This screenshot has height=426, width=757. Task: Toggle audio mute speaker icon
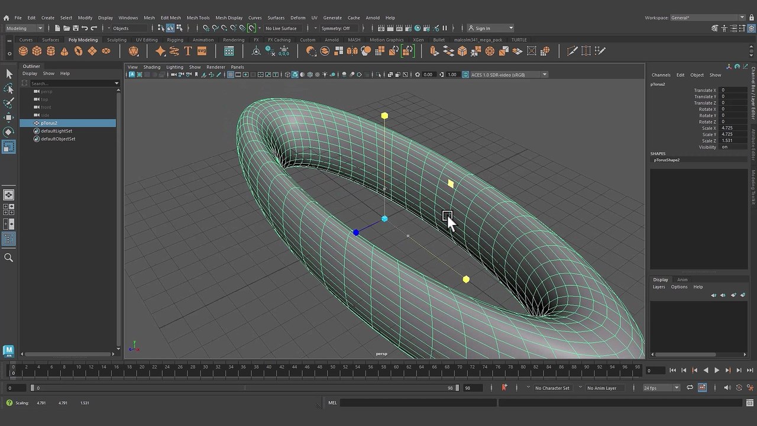727,388
